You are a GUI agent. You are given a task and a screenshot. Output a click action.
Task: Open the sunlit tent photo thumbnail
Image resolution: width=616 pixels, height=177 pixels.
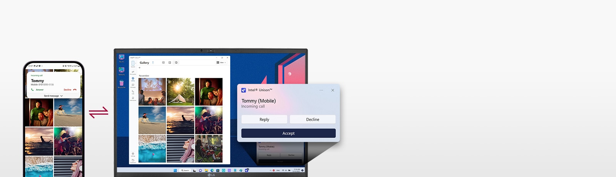[181, 92]
